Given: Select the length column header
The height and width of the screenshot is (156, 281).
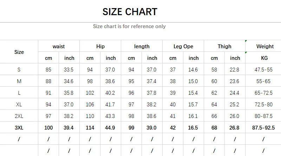Looking at the screenshot, I should [142, 46].
